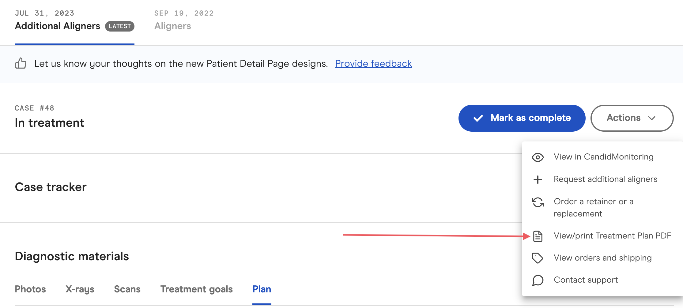Click the eye icon for View in CandidMonitoring
The width and height of the screenshot is (683, 308).
[538, 157]
